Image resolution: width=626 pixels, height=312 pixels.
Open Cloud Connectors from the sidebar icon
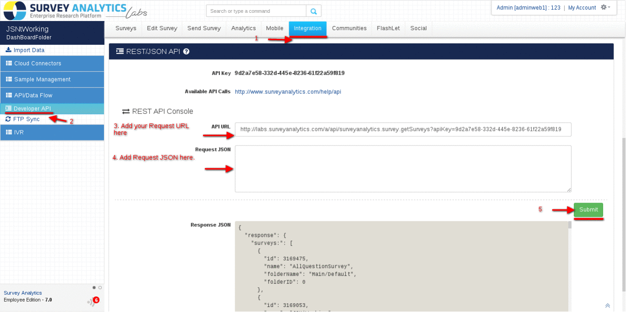[8, 63]
